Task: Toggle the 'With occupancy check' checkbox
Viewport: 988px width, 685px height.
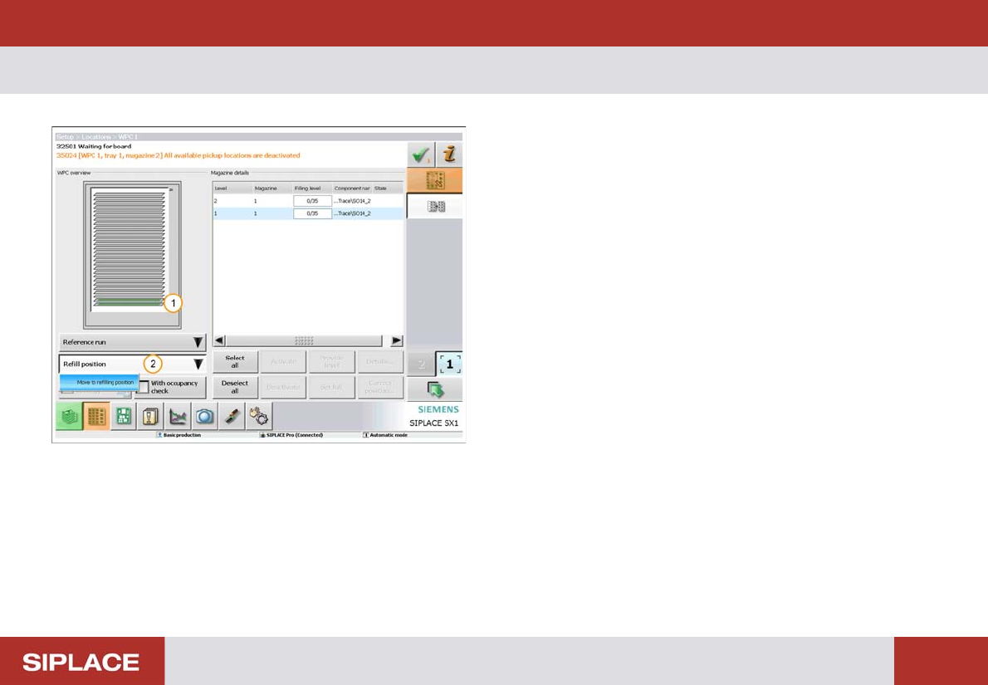Action: coord(143,387)
